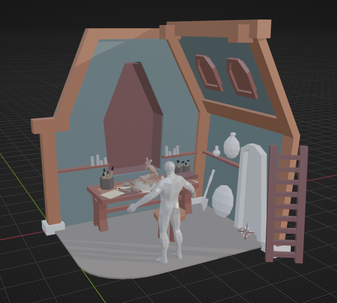
Task: Select the oval white shield by wall
Action: coord(223,201)
